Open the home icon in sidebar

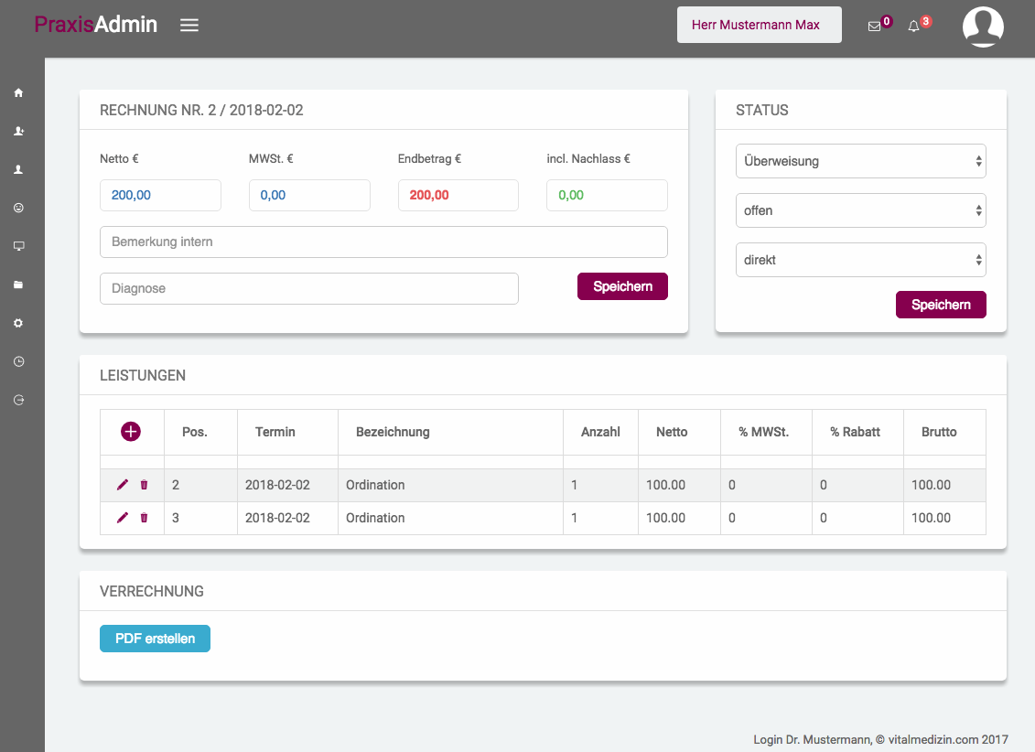tap(18, 93)
